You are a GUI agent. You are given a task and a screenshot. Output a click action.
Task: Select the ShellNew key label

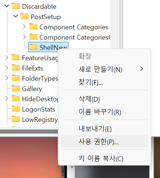(53, 47)
